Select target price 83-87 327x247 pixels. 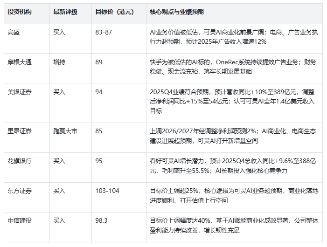pyautogui.click(x=104, y=32)
